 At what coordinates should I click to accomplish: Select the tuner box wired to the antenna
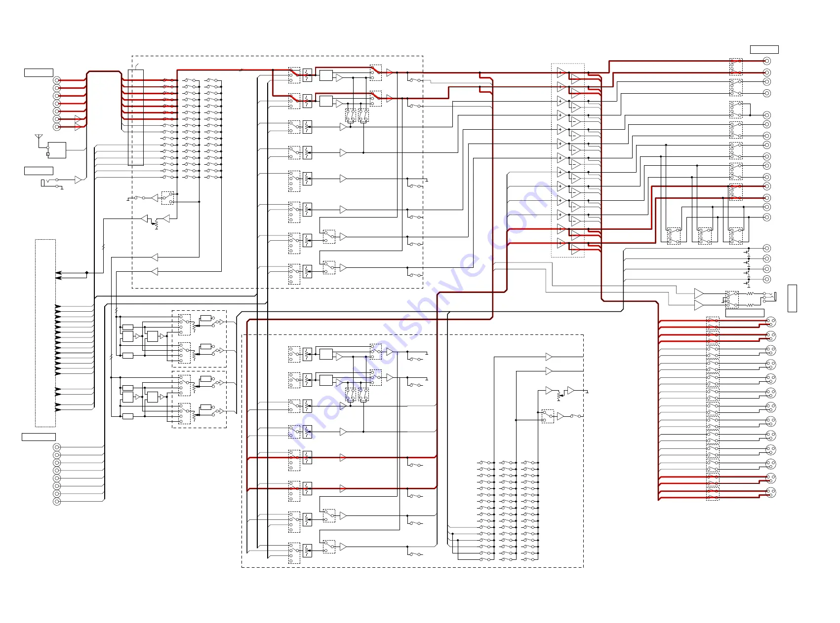(57, 150)
